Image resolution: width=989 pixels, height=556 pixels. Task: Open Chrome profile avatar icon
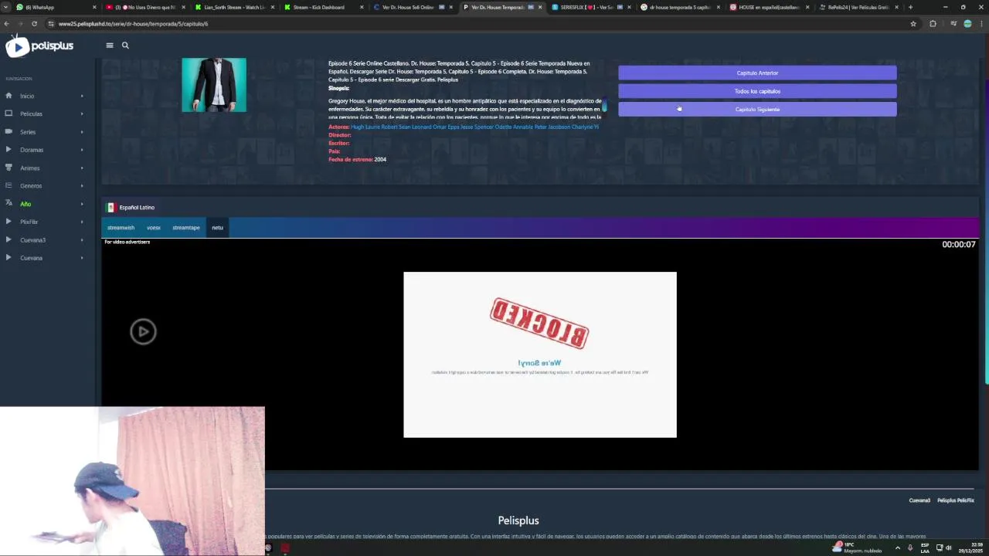click(x=967, y=24)
